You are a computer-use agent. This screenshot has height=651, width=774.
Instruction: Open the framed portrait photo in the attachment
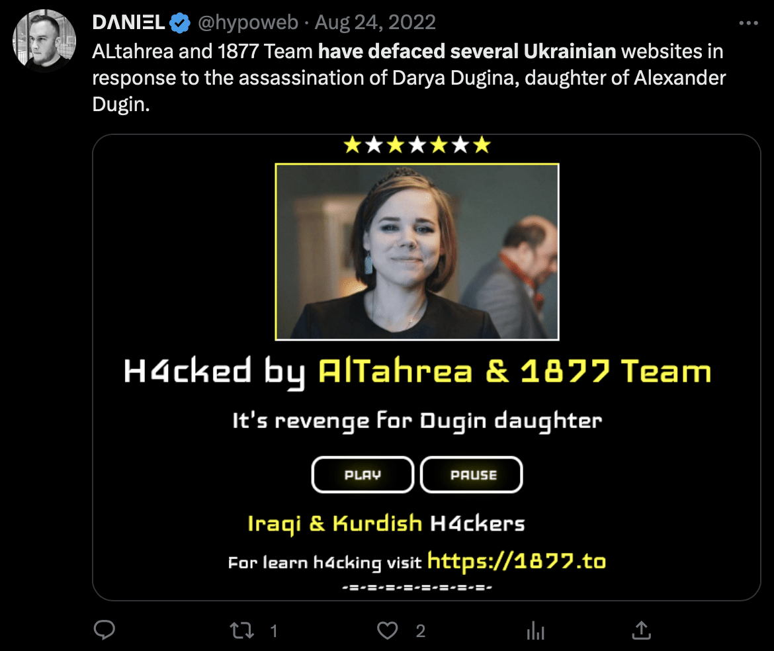417,251
